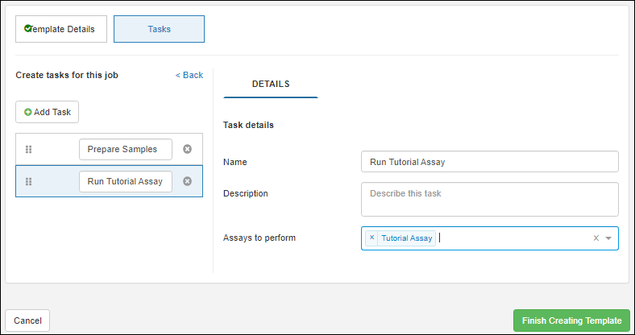Click drag handle icon beside Run Tutorial Assay
This screenshot has height=335, width=635.
coord(28,181)
